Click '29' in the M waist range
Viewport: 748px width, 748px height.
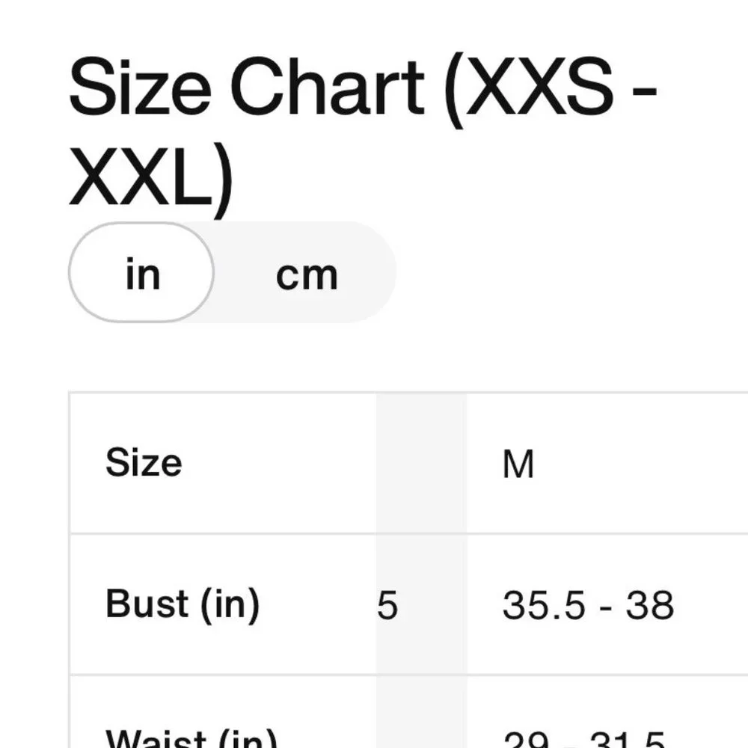(520, 741)
